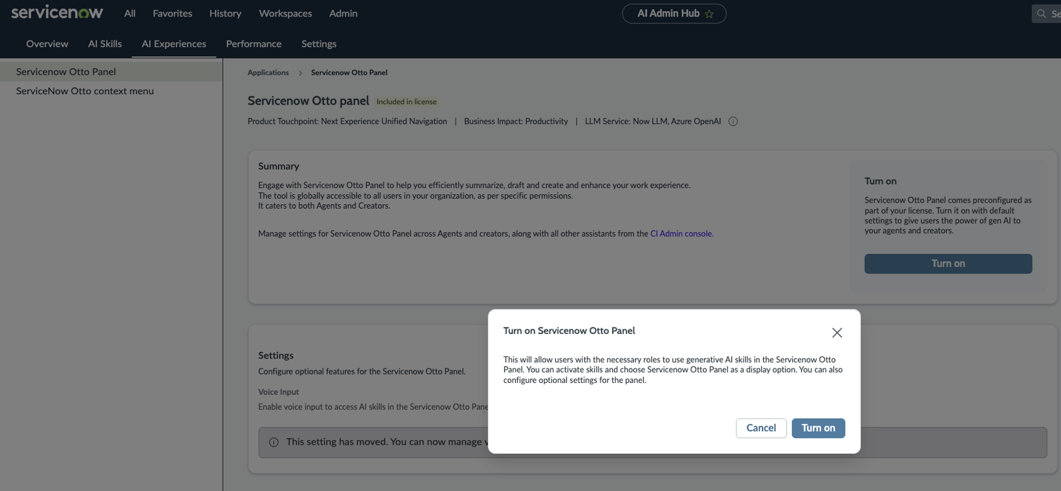Click Servicenow Otto Panel breadcrumb
Viewport: 1061px width, 491px height.
click(x=349, y=73)
